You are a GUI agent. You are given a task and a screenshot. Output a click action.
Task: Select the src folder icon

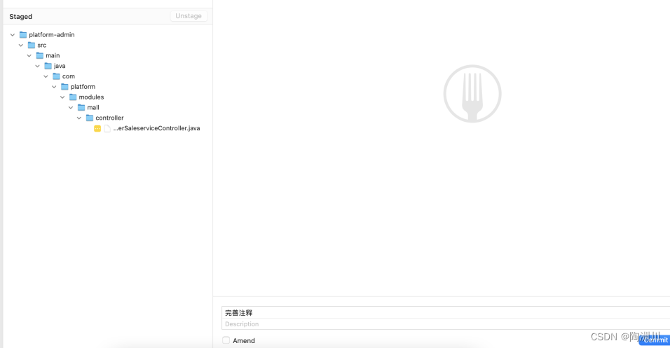click(x=32, y=45)
